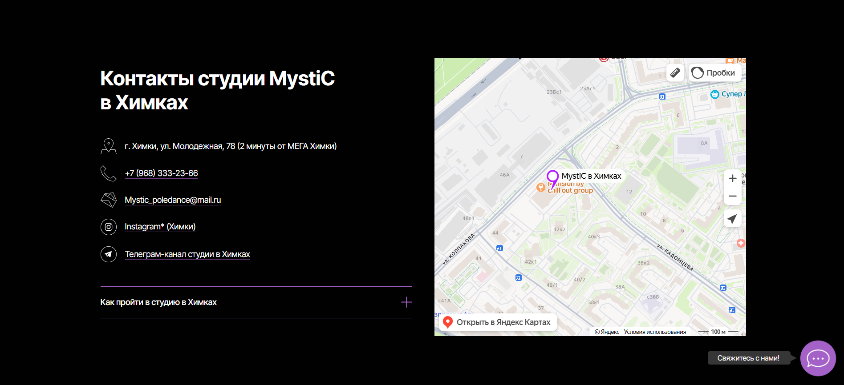Open Mystic_poledance@mail.ru email link

173,200
